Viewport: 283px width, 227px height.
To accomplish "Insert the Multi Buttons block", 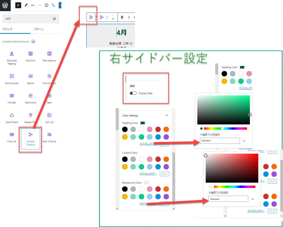I will coord(49,79).
